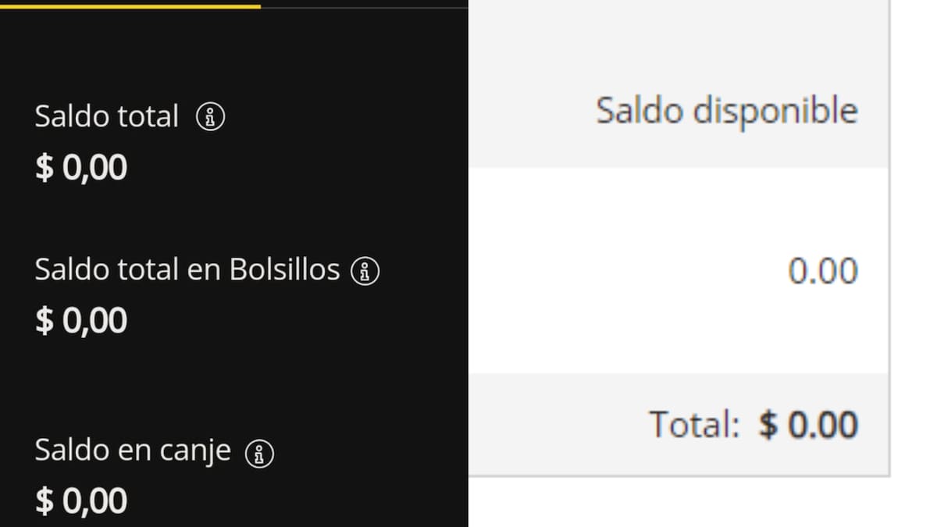Image resolution: width=937 pixels, height=527 pixels.
Task: Click empty space in the gray table header row
Action: (x=531, y=111)
